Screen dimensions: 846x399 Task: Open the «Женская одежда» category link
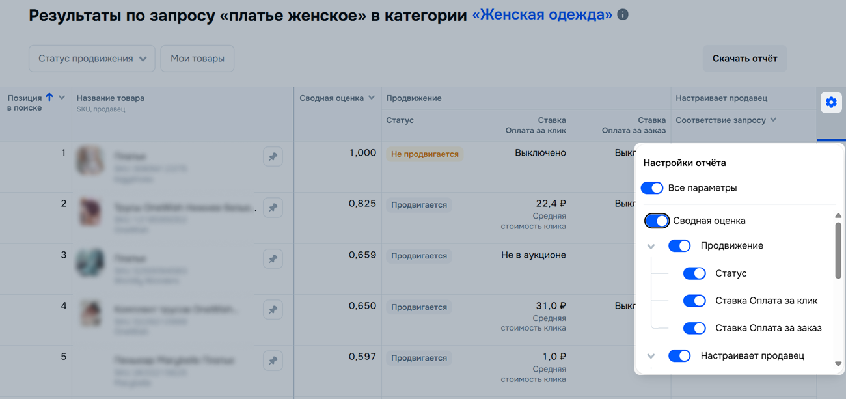541,15
